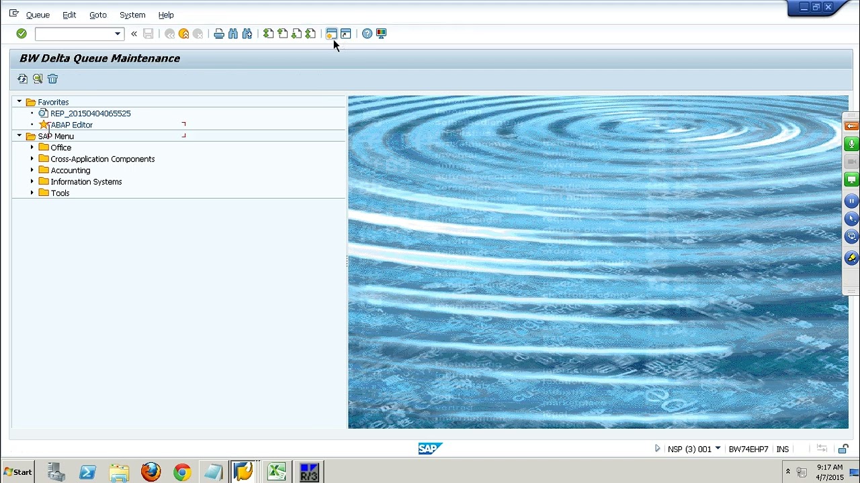Open the Edit menu
The width and height of the screenshot is (860, 483).
click(69, 15)
